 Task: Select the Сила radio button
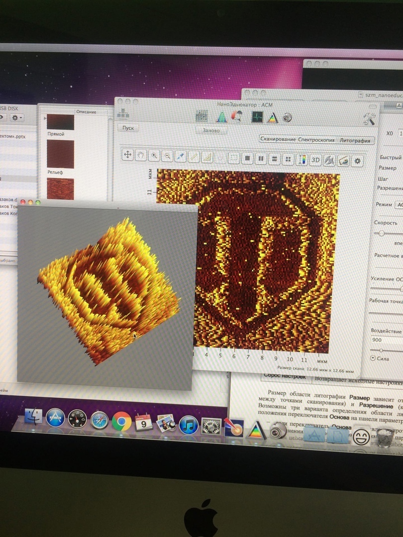pos(374,358)
